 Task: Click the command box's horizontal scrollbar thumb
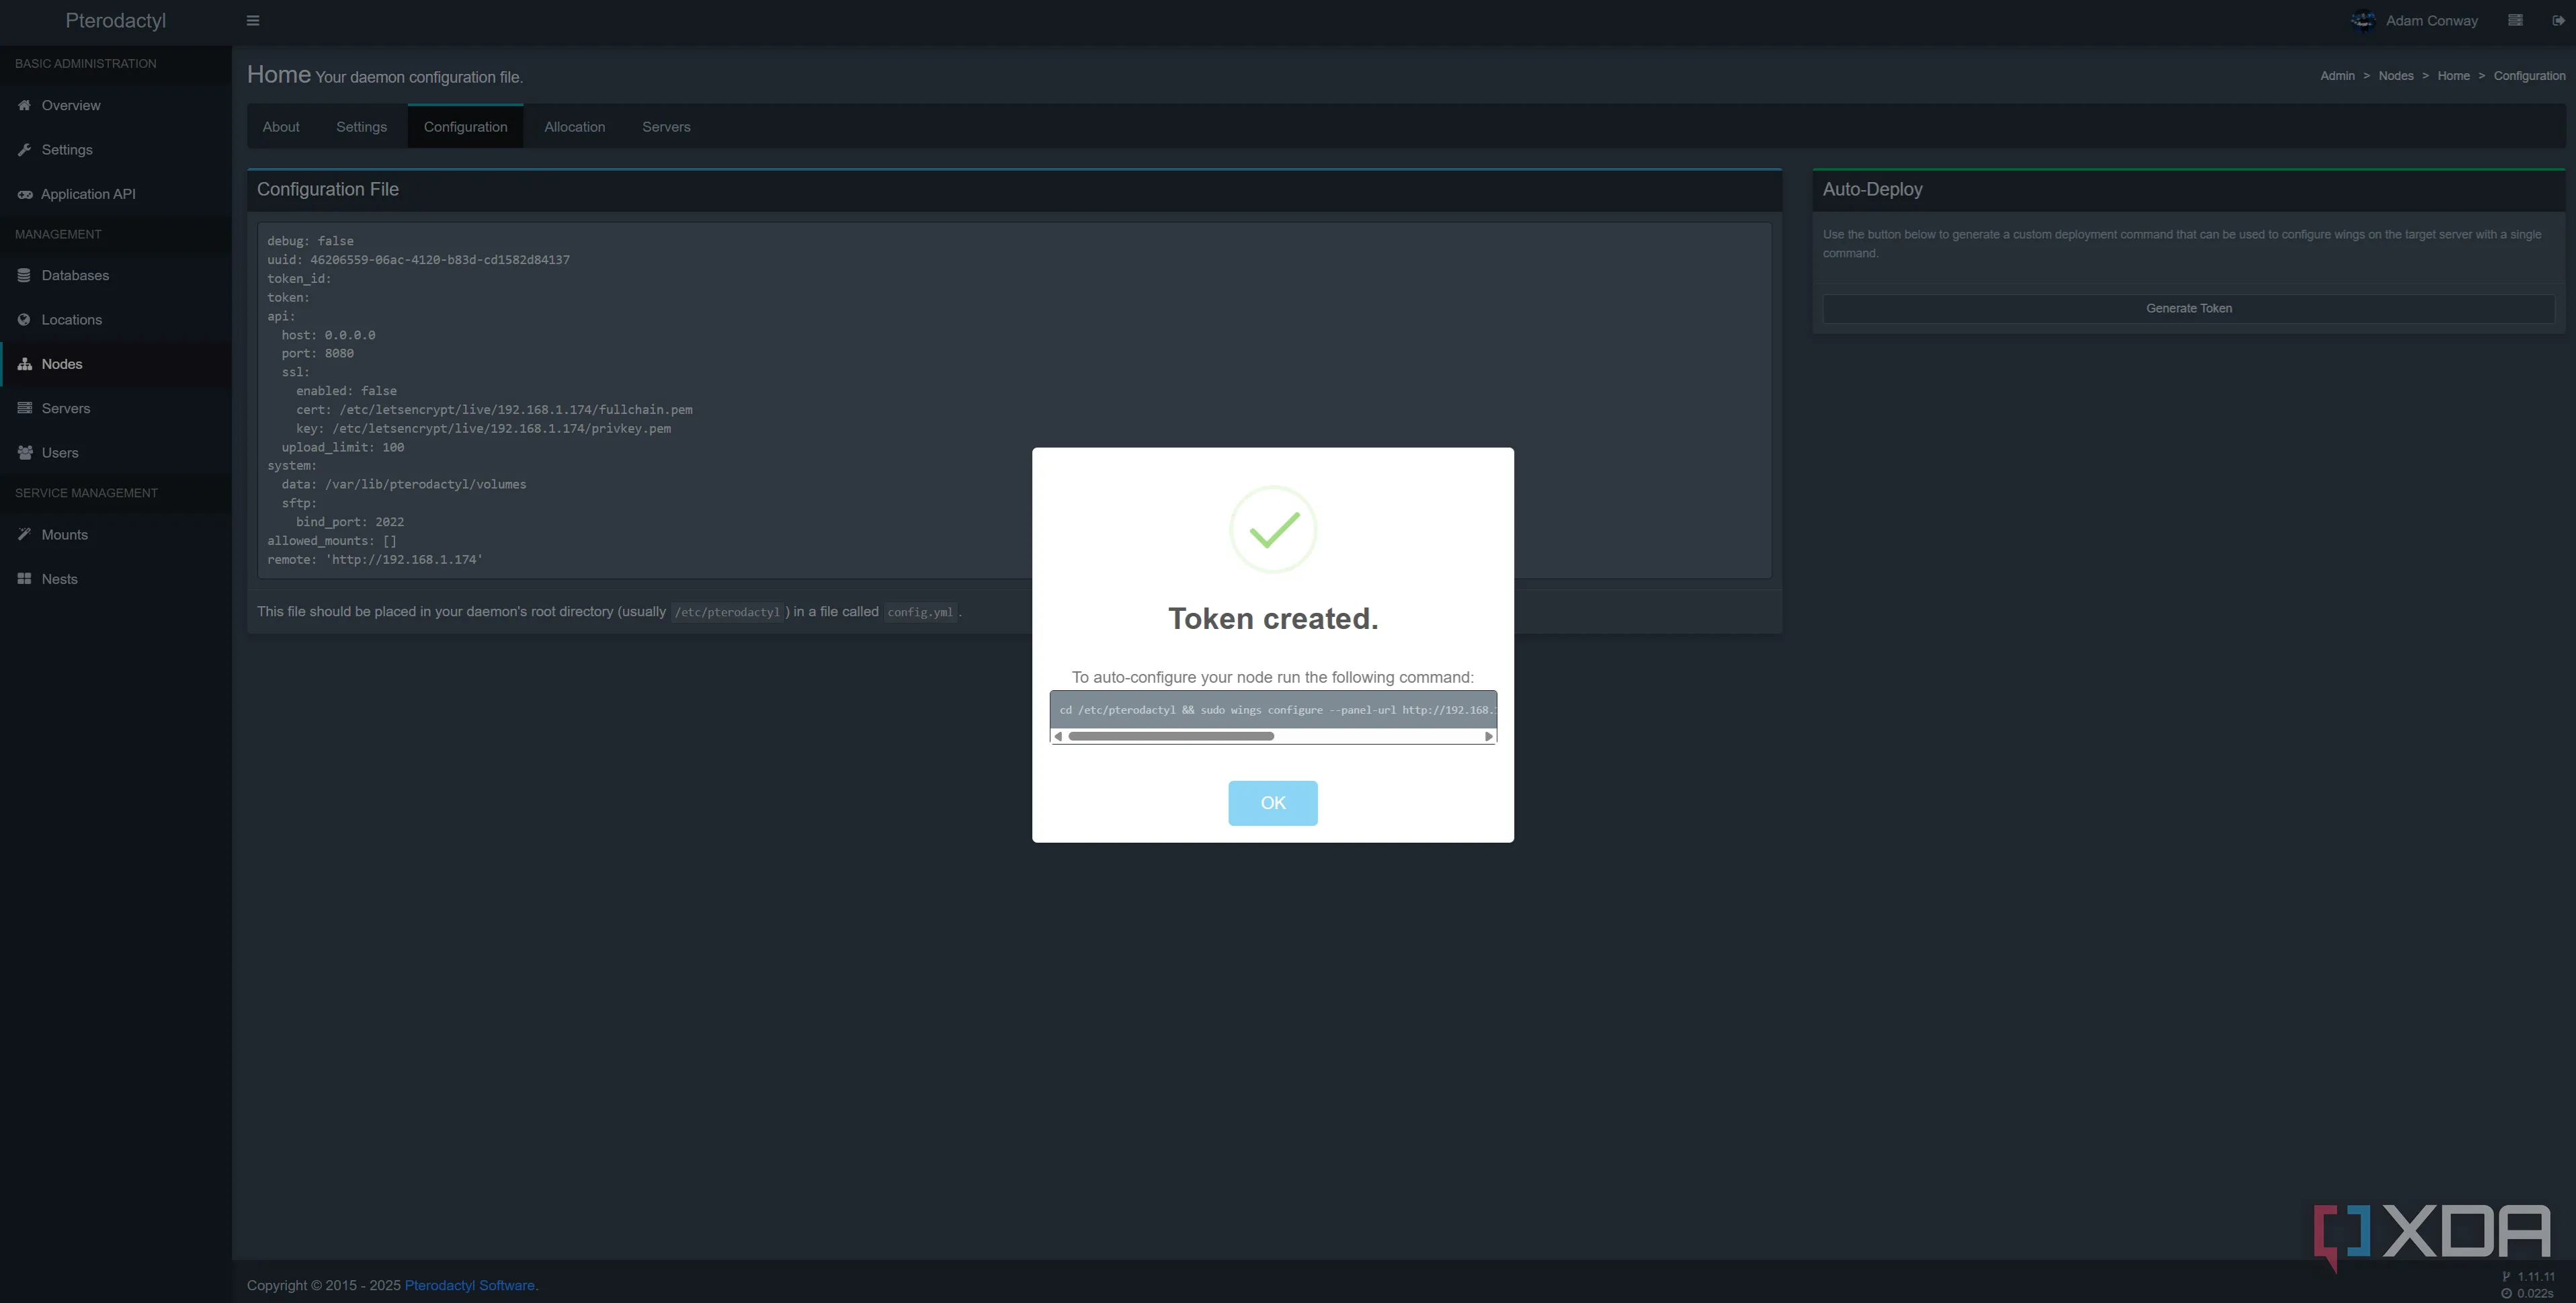point(1170,736)
